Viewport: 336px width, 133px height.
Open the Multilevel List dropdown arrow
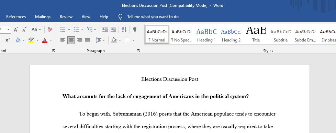pos(95,29)
